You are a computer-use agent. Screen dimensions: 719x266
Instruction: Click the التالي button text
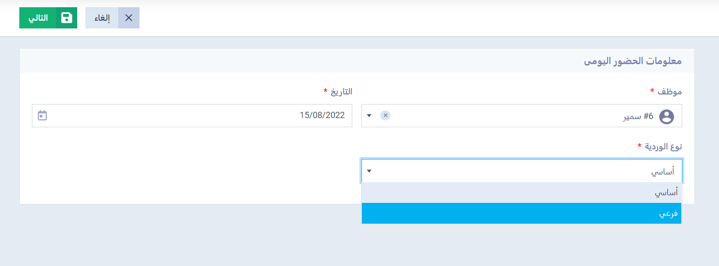click(x=38, y=18)
